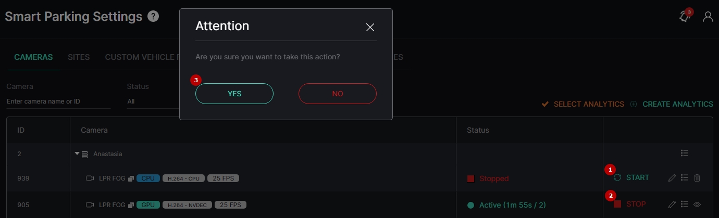
Task: Focus the camera name or ID field
Action: point(58,101)
